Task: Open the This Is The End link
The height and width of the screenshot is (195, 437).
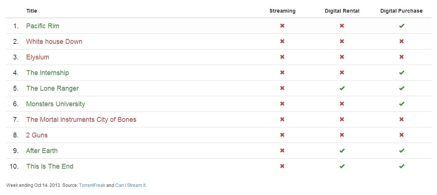Action: [x=50, y=166]
